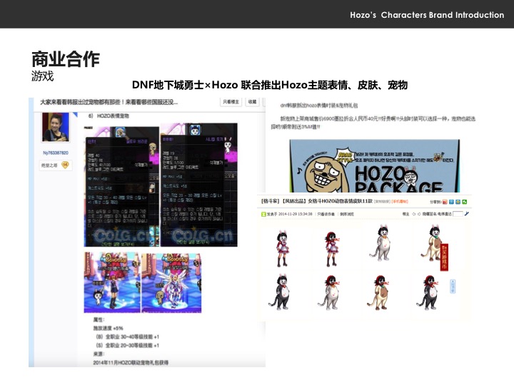Click the 绝望之塔 badge label
The width and height of the screenshot is (514, 385).
click(49, 165)
